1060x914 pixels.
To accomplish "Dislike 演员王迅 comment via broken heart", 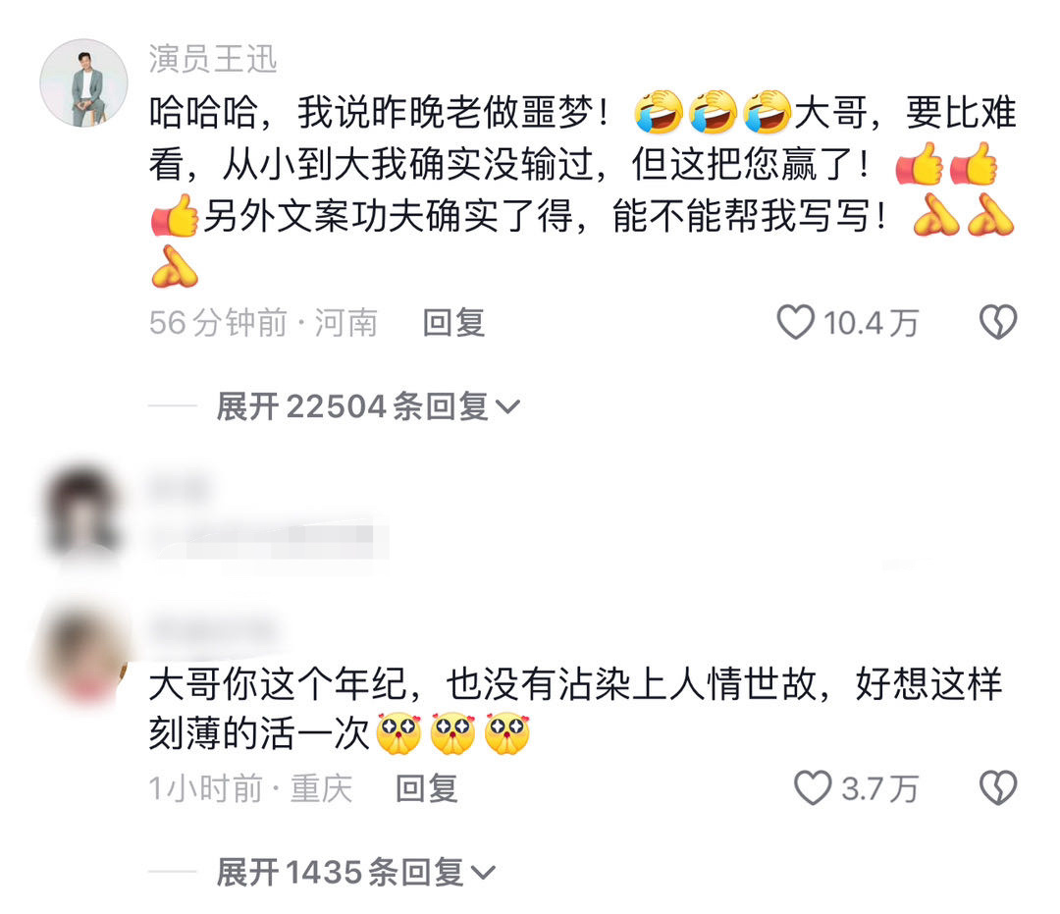I will click(998, 322).
